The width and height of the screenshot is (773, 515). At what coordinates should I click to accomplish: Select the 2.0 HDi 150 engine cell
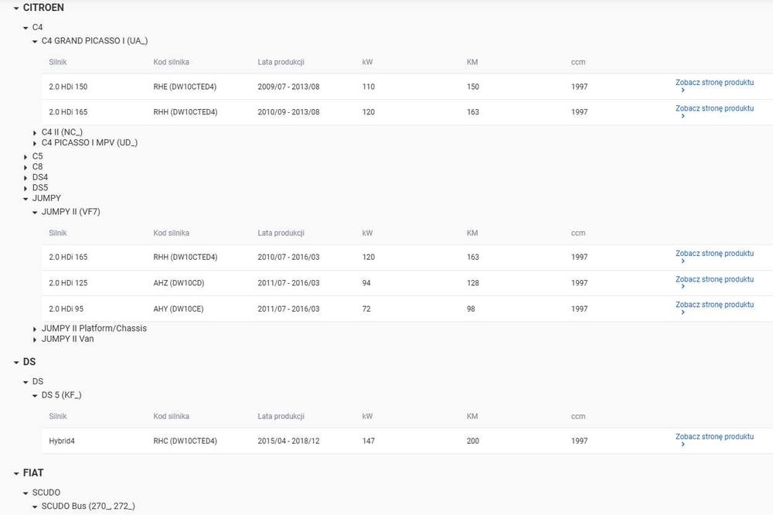tap(68, 87)
